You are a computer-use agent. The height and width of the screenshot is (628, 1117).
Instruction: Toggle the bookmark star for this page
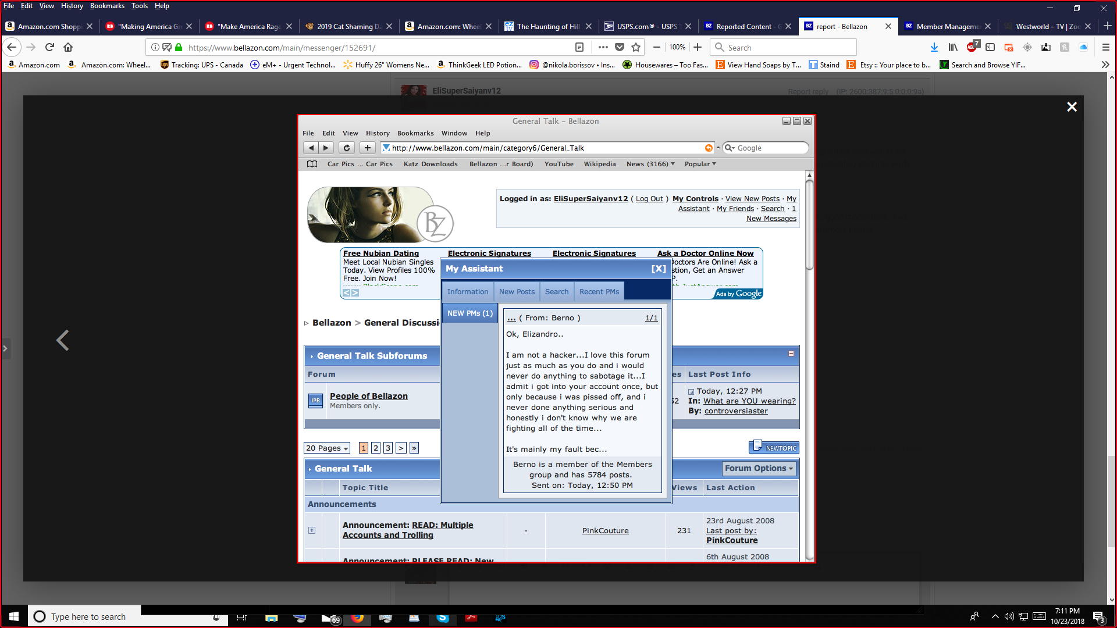[636, 47]
